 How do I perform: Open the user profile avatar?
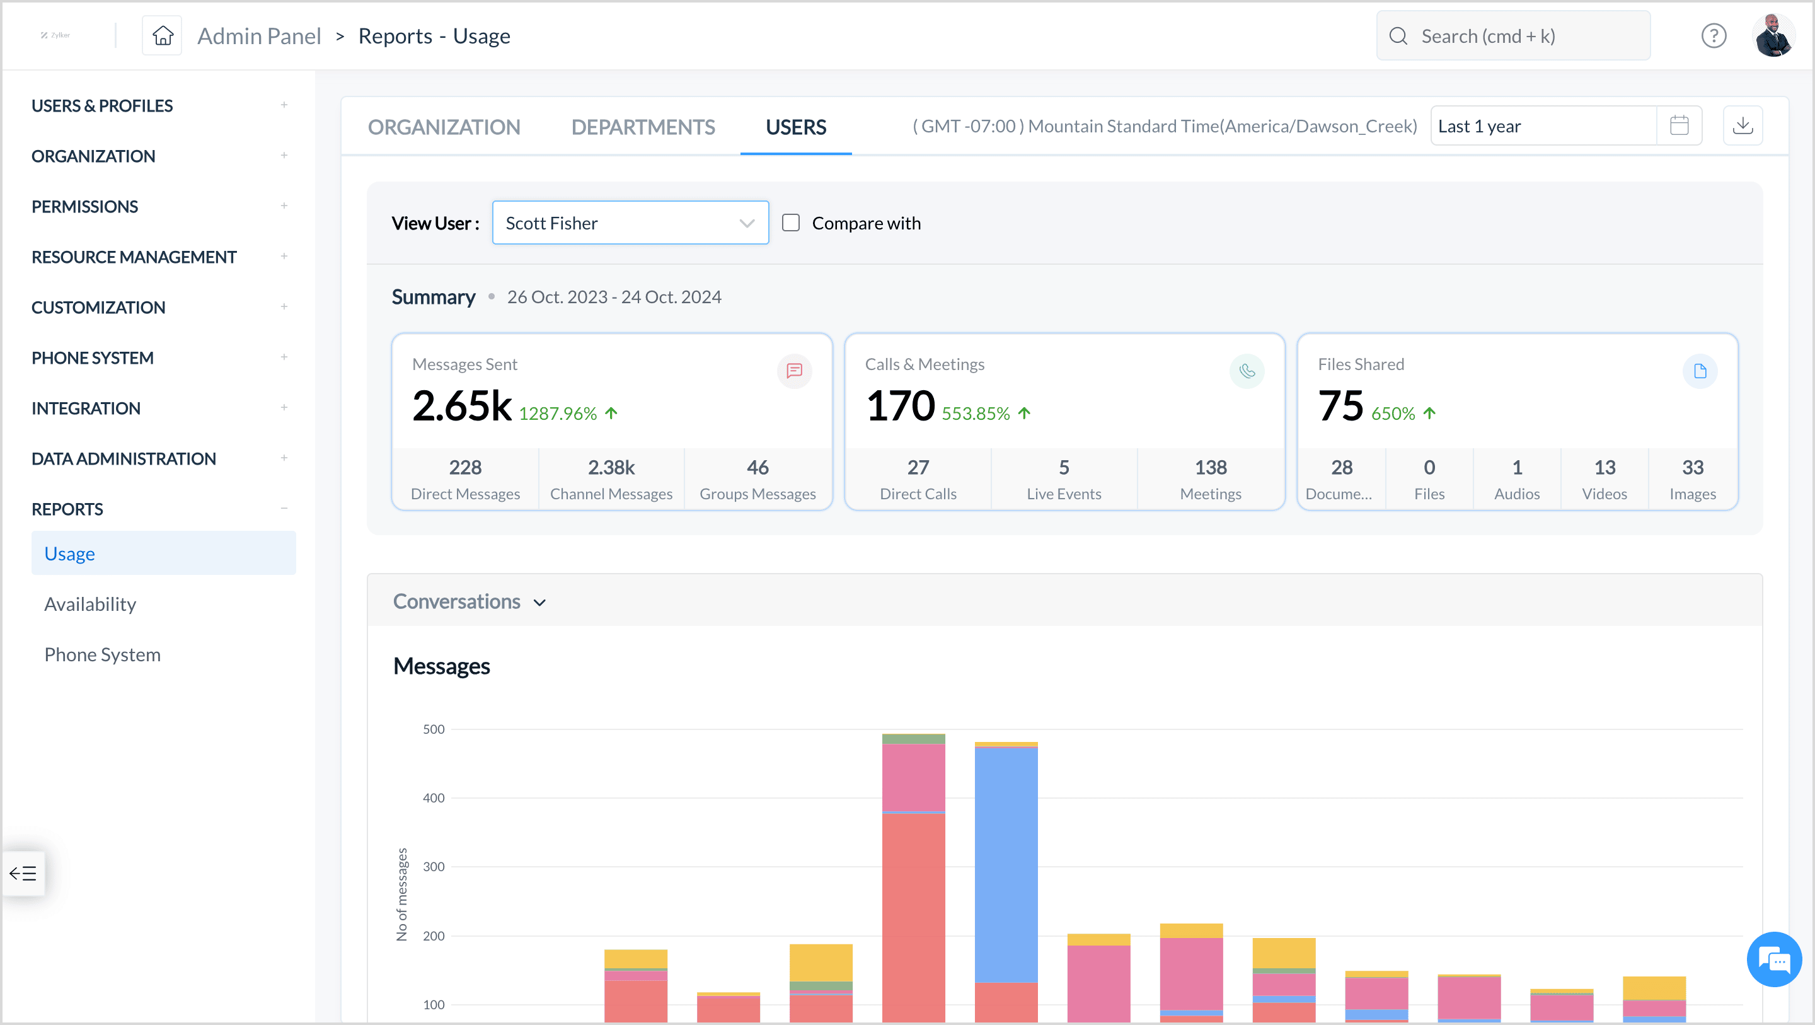tap(1773, 35)
